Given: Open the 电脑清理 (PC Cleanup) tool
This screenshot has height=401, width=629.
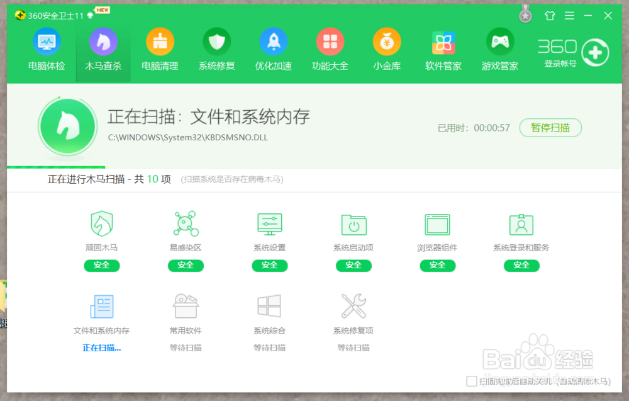Looking at the screenshot, I should 160,49.
